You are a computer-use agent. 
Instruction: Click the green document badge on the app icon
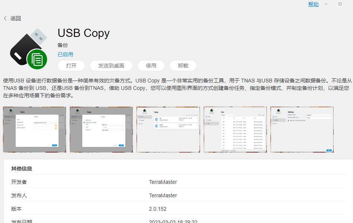point(37,60)
